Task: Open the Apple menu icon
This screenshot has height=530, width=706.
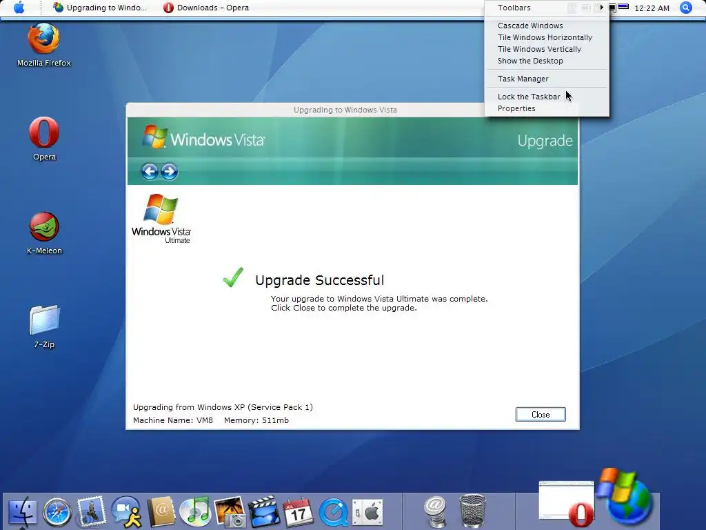Action: (x=19, y=8)
